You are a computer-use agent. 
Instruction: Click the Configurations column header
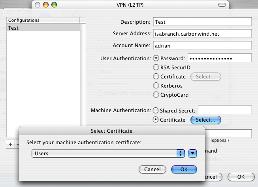pyautogui.click(x=43, y=20)
